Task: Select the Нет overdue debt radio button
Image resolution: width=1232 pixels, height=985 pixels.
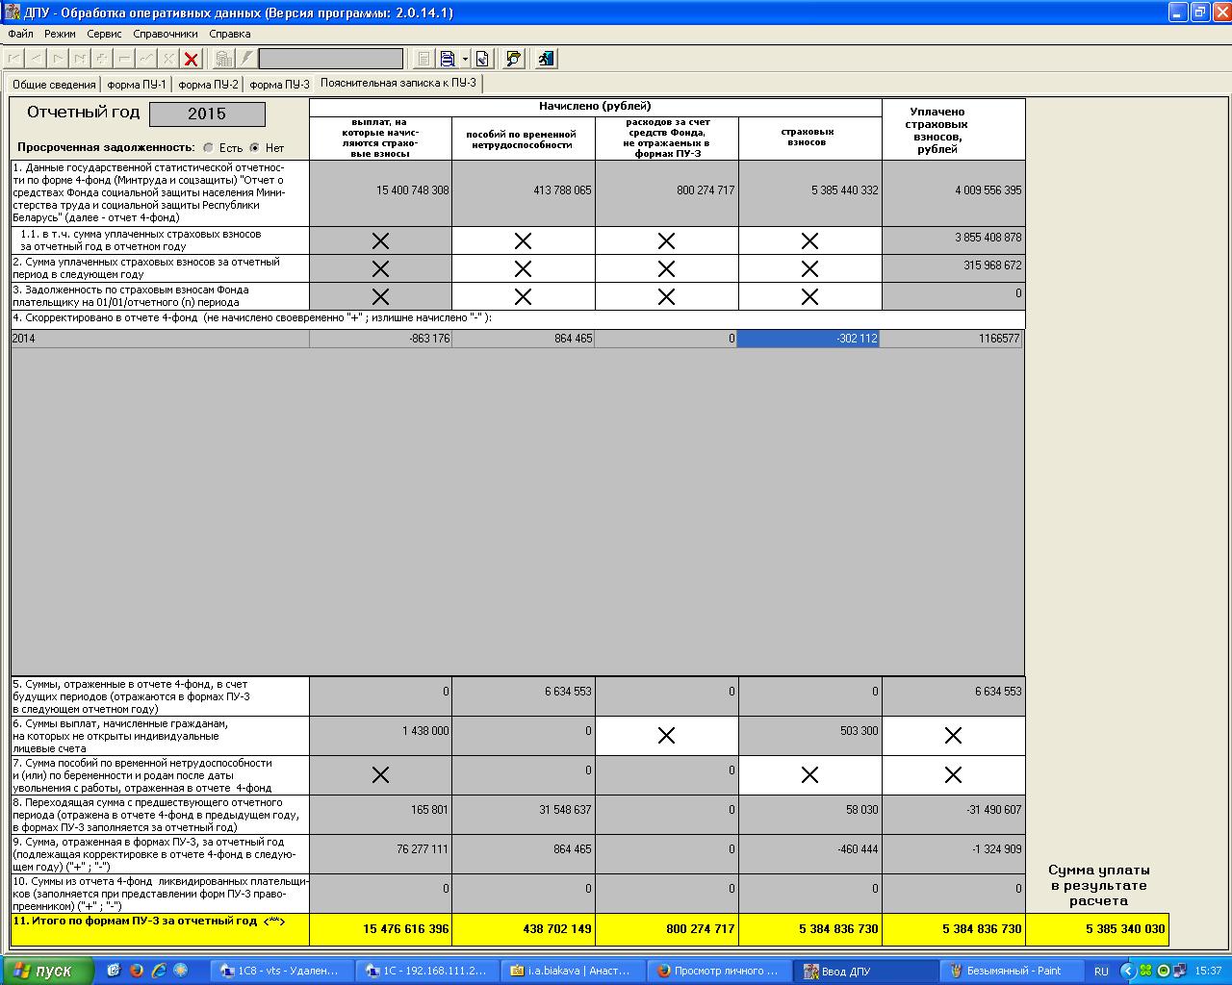Action: click(x=254, y=148)
